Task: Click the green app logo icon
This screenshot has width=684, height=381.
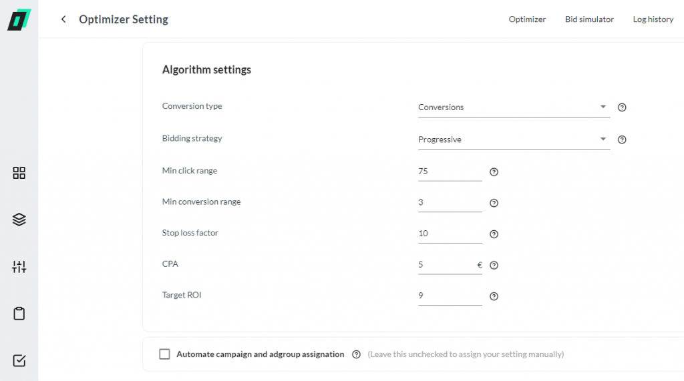Action: point(19,19)
